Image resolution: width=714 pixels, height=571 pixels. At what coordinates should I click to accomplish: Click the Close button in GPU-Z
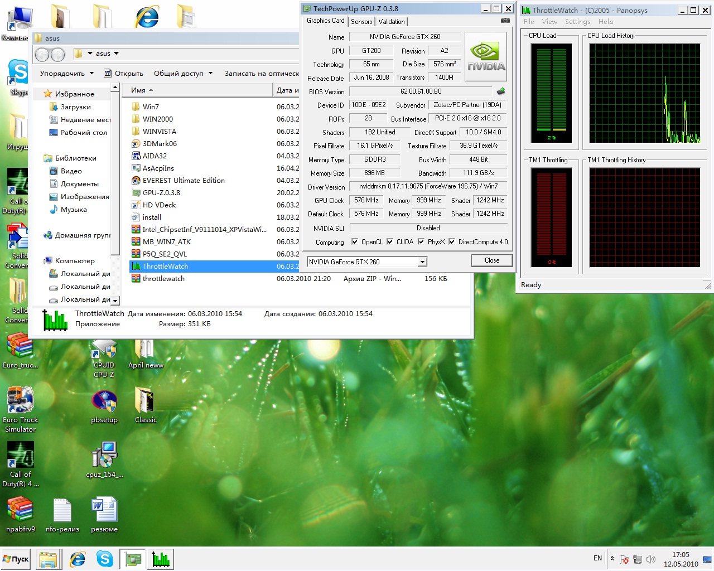[x=492, y=260]
